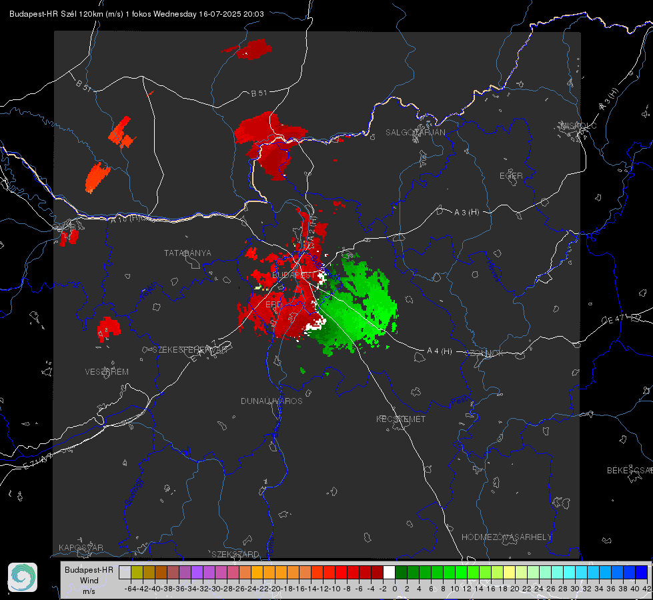Viewport: 653px width, 600px height.
Task: Click the BÉKÉSCSABA city label
Action: [x=630, y=471]
